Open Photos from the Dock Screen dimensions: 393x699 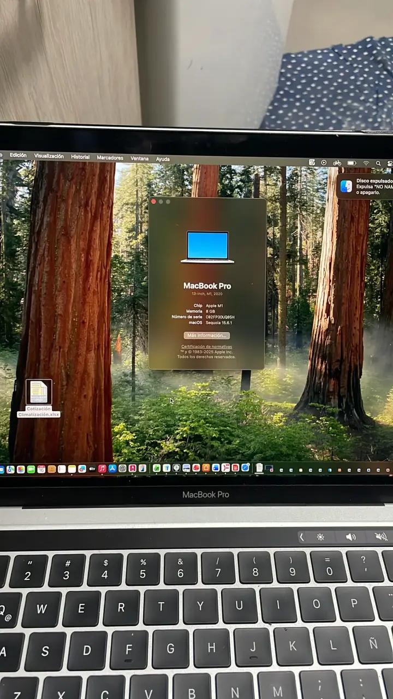pos(21,469)
